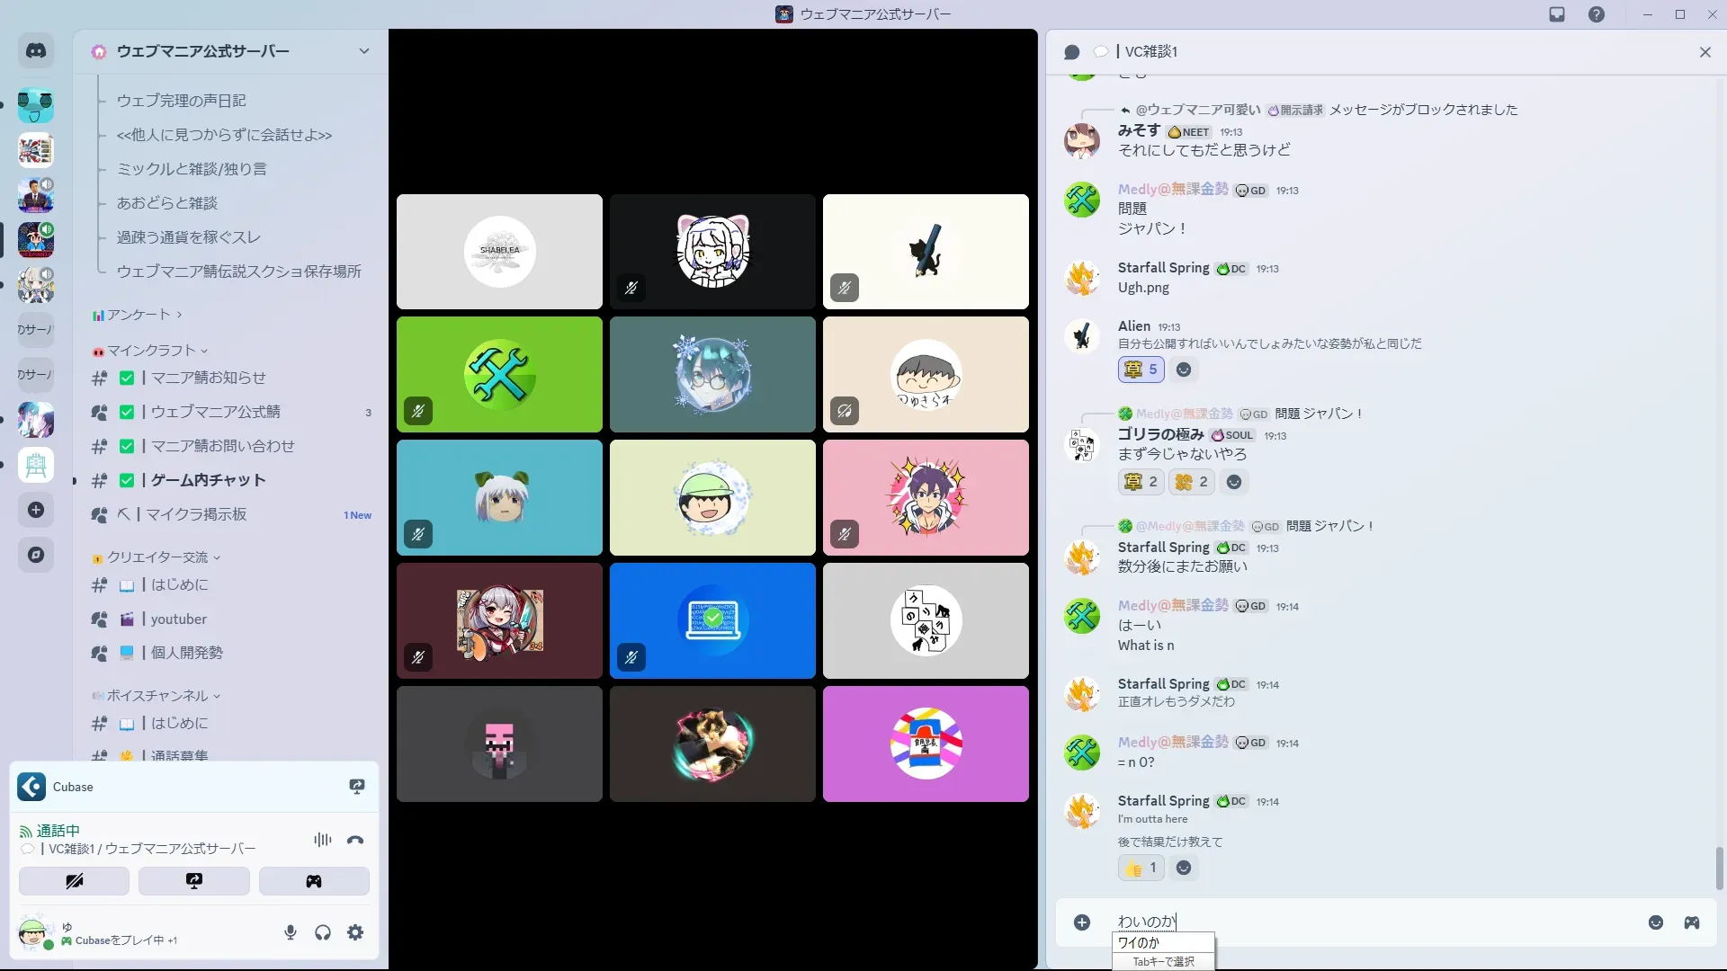The height and width of the screenshot is (971, 1727).
Task: Open the youtuber channel
Action: (x=178, y=619)
